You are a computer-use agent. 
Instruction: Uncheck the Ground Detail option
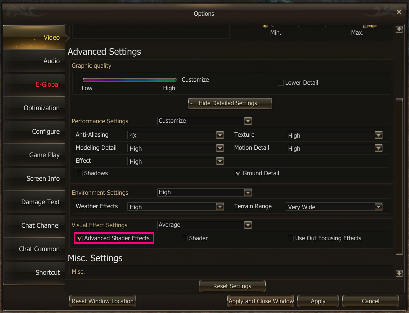[x=238, y=173]
